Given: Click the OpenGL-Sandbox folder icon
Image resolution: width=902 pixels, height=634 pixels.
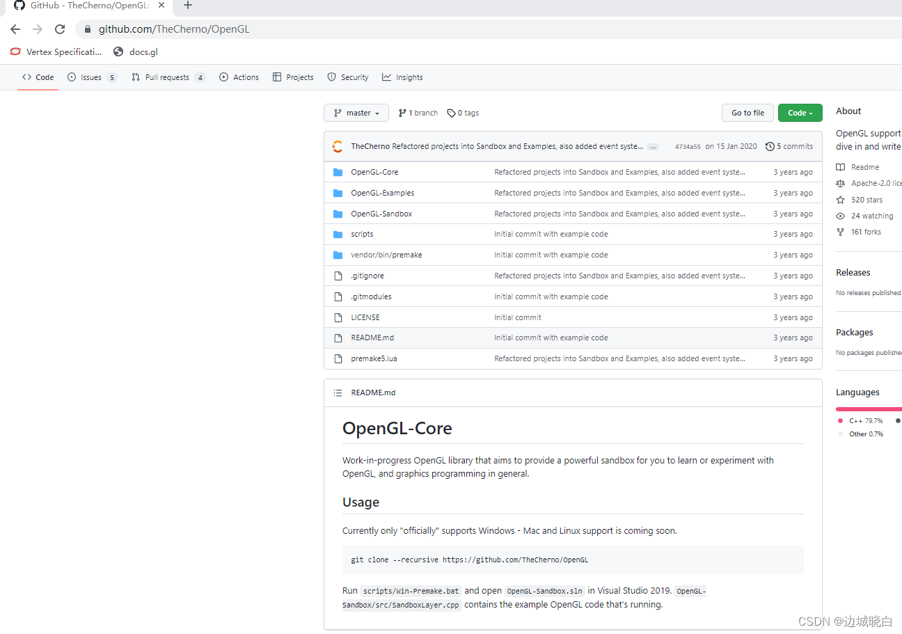Looking at the screenshot, I should pyautogui.click(x=338, y=214).
